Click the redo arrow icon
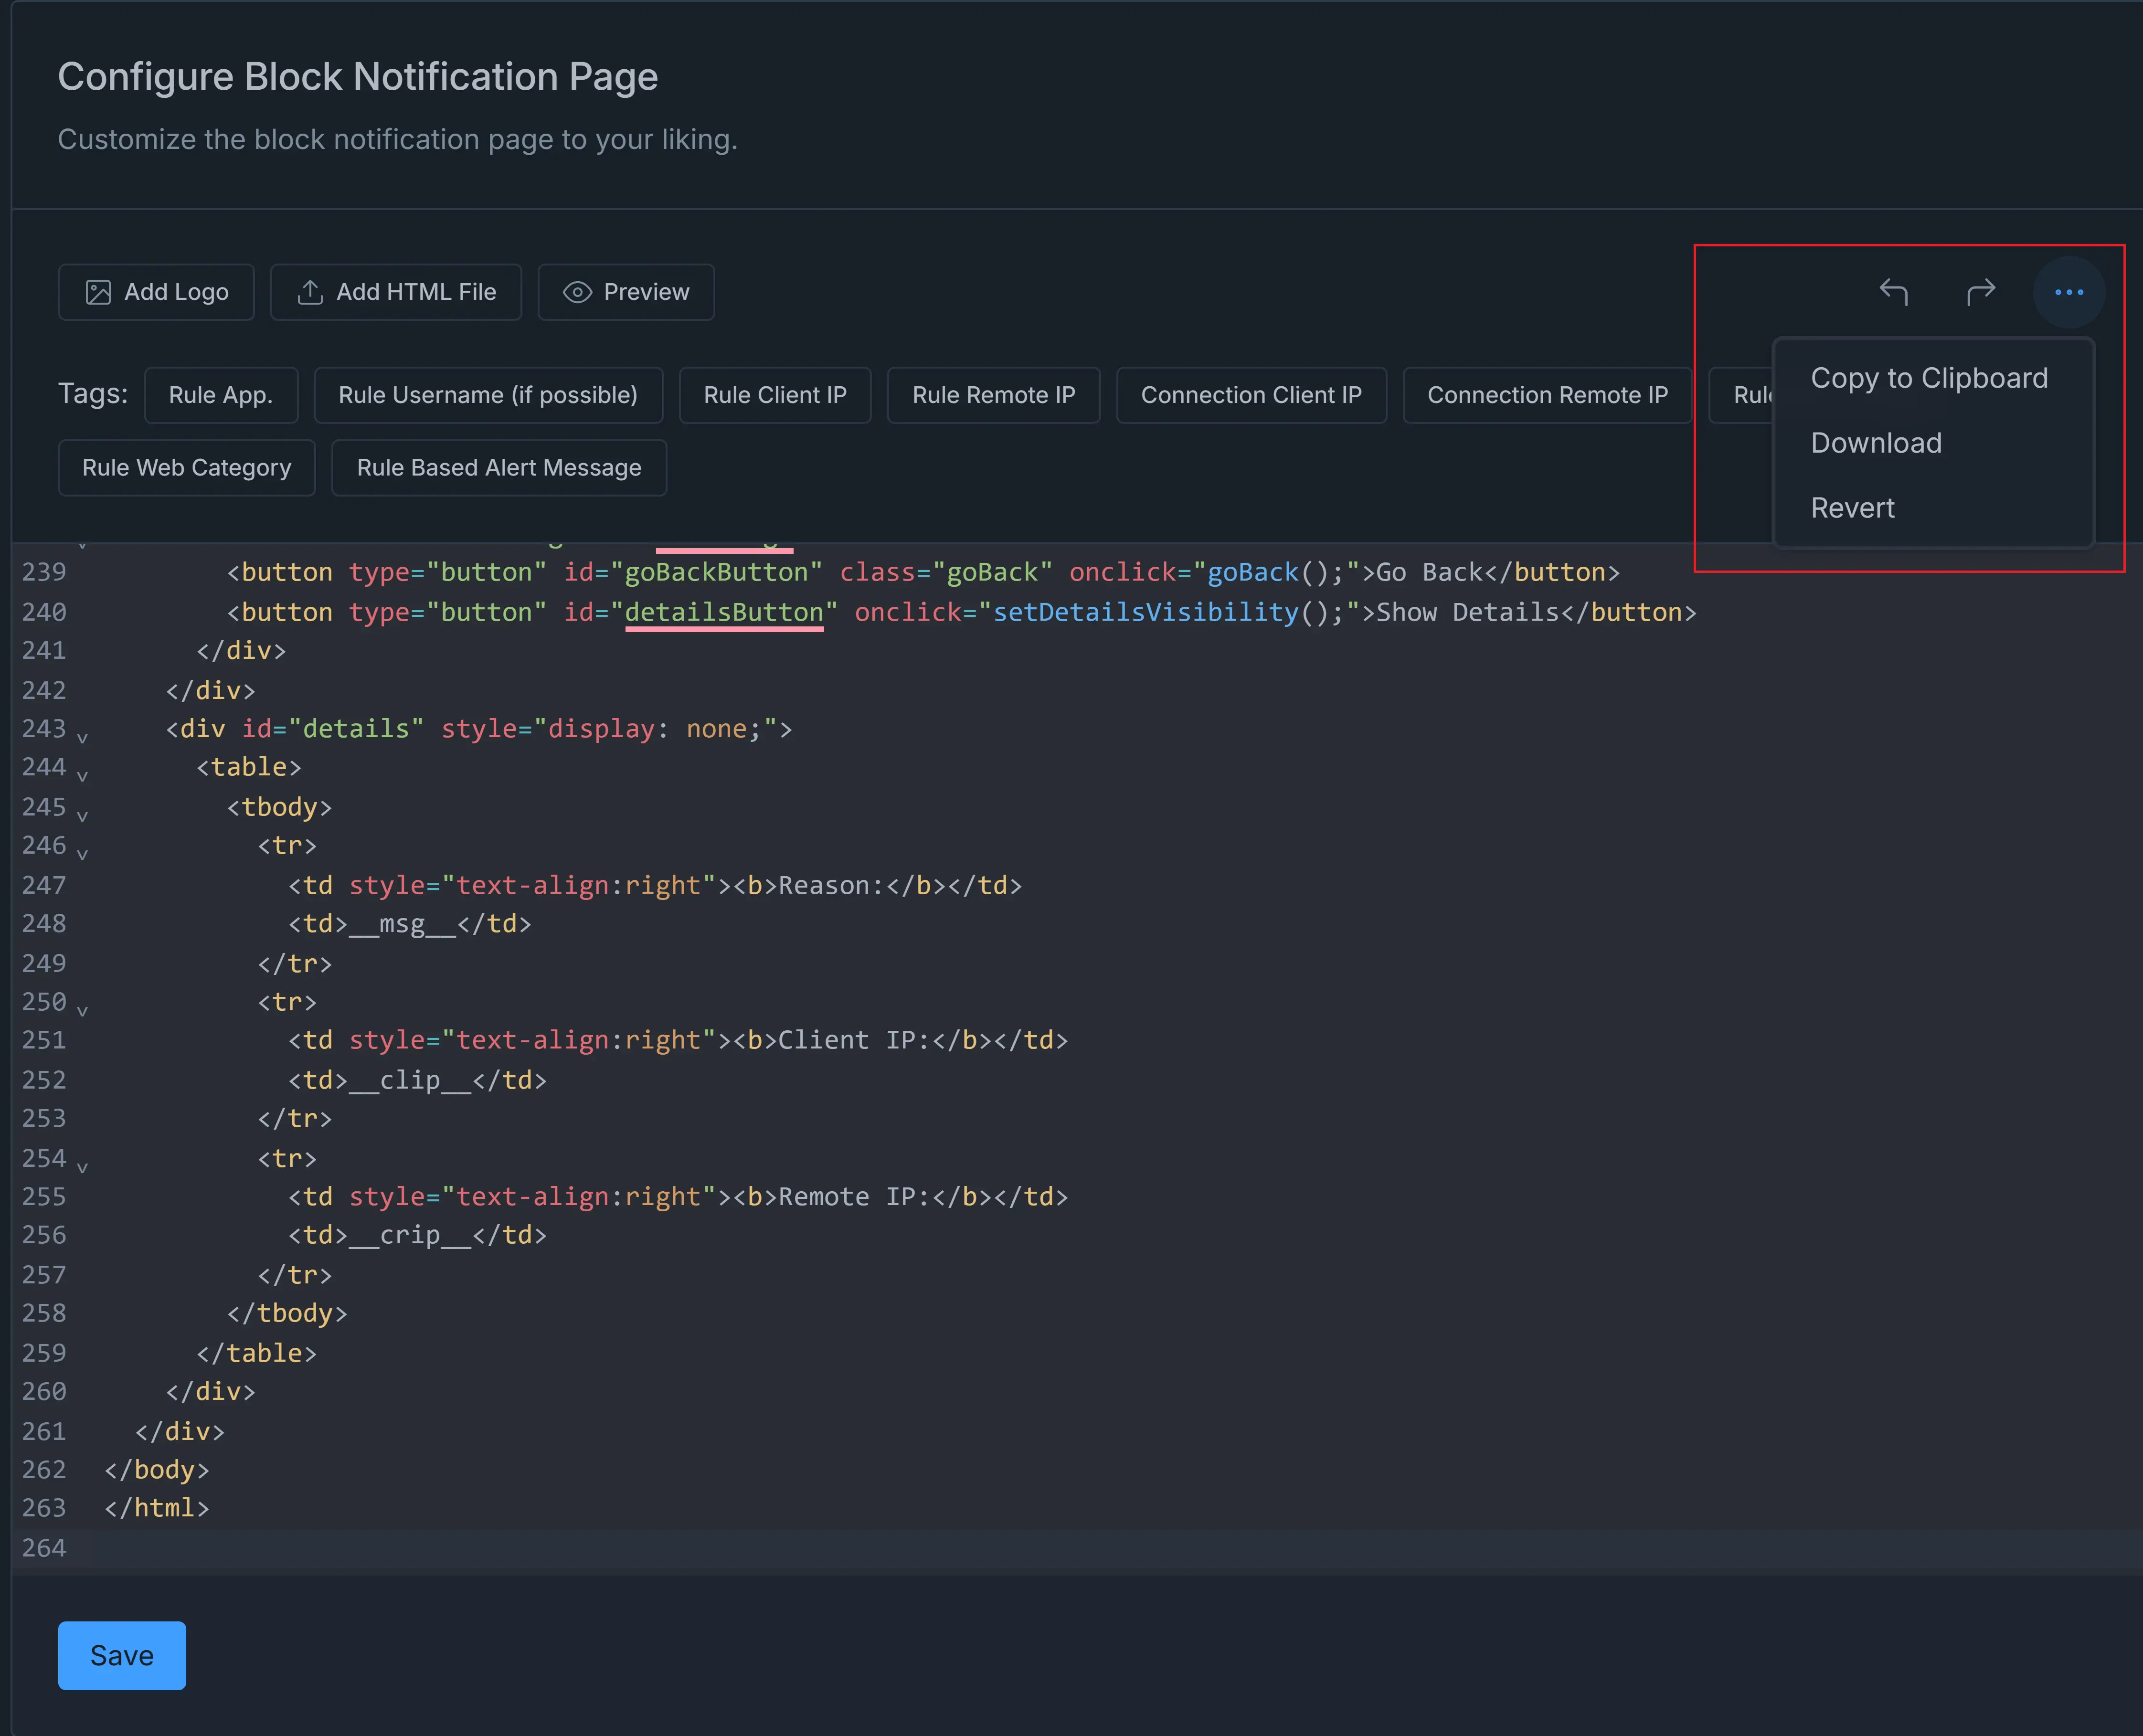The height and width of the screenshot is (1736, 2143). coord(1980,292)
